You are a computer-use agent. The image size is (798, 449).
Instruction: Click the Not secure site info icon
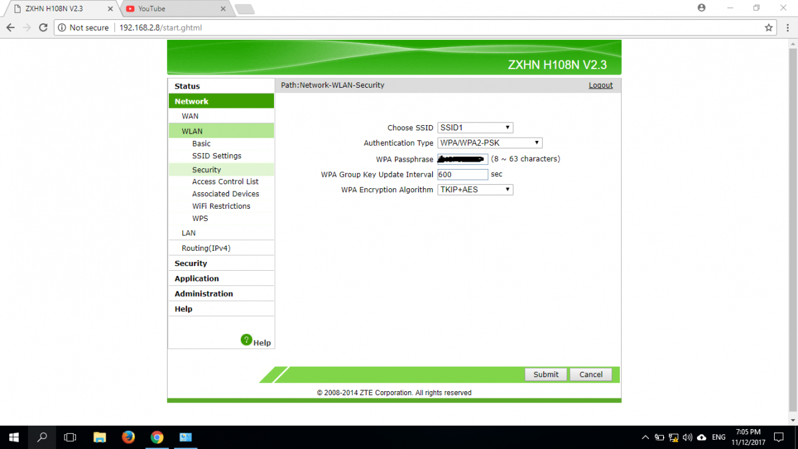[62, 28]
